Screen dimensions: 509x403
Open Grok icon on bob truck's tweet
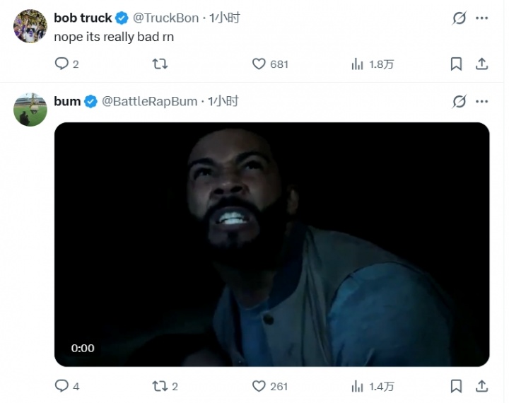tap(460, 18)
